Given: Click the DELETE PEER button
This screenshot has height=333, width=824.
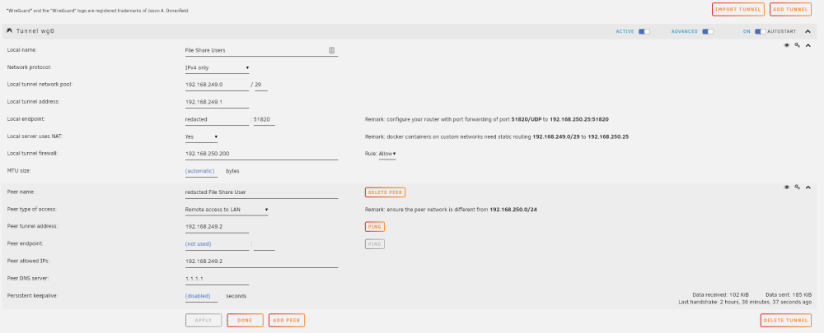Looking at the screenshot, I should tap(385, 192).
